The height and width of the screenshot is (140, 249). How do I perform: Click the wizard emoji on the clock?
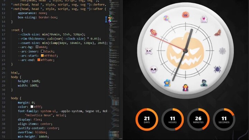pyautogui.click(x=167, y=83)
